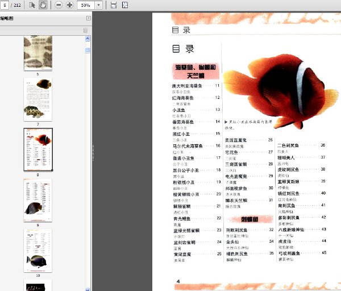This screenshot has width=341, height=291.
Task: Click the red clownfish image on page
Action: [281, 92]
